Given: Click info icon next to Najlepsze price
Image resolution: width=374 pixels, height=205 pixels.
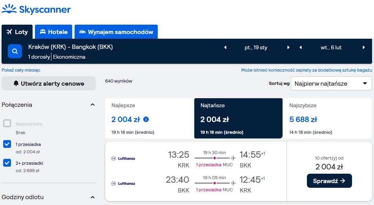Looking at the screenshot, I should click(146, 119).
